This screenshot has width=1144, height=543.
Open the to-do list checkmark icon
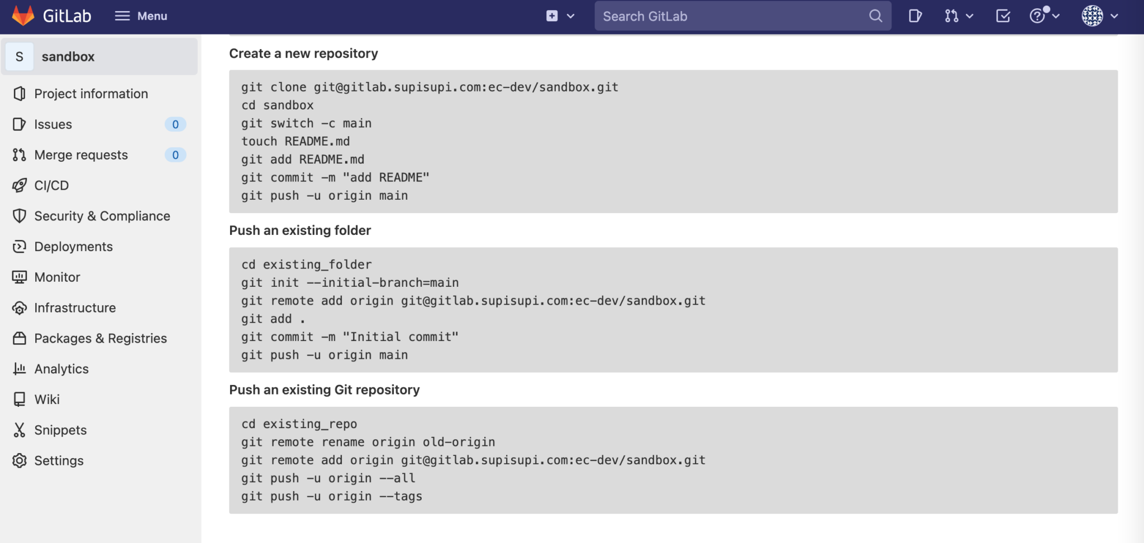1002,16
